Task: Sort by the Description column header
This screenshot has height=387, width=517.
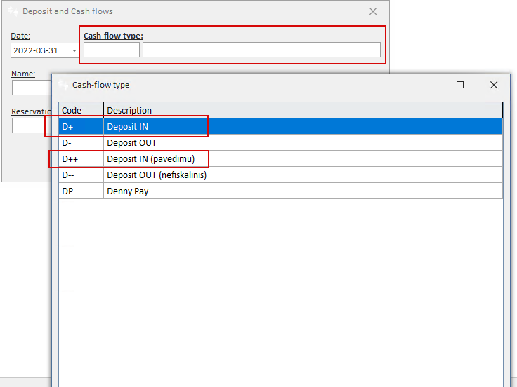Action: (x=303, y=110)
